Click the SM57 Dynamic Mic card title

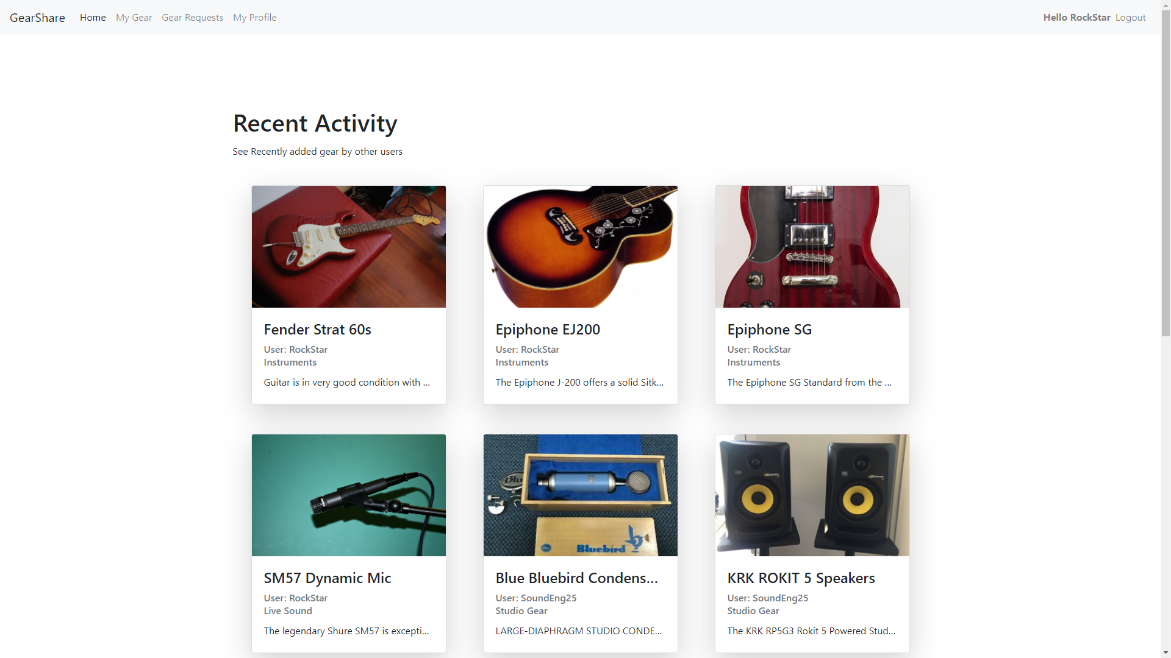[x=328, y=578]
